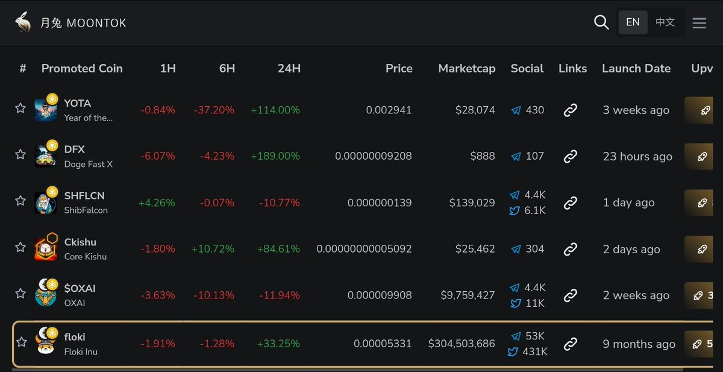Open the Core Kishu coin name

tap(86, 257)
